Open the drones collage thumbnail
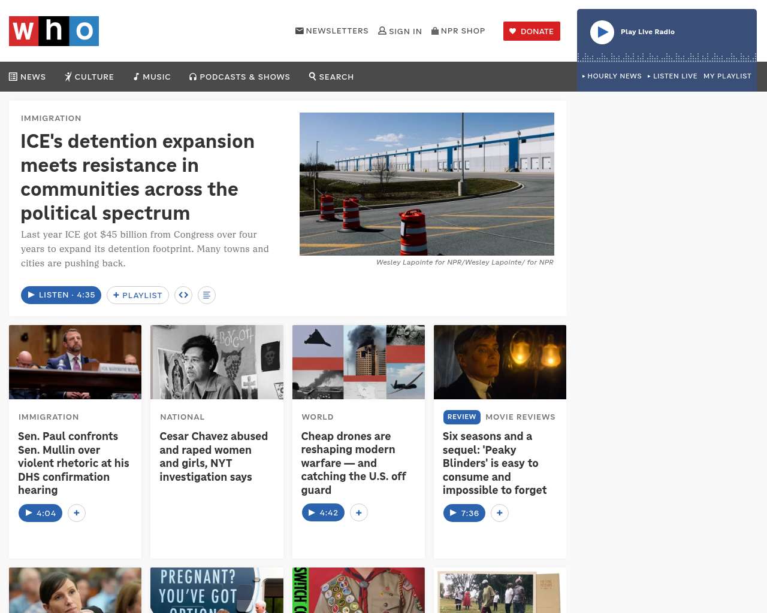Screen dimensions: 767x613 pyautogui.click(x=358, y=362)
